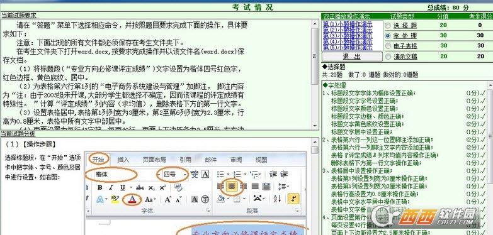Click the text highlight color icon
Image resolution: width=493 pixels, height=235 pixels.
click(x=115, y=199)
